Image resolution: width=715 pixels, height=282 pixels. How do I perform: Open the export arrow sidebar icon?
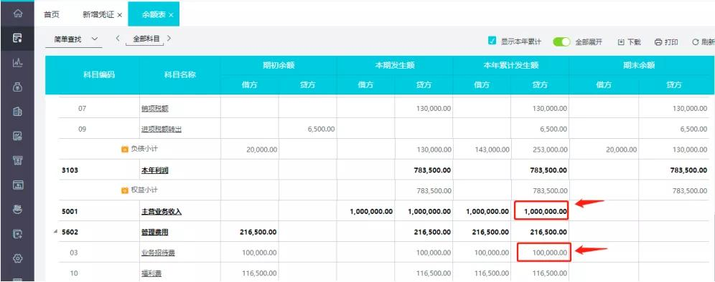pos(17,234)
